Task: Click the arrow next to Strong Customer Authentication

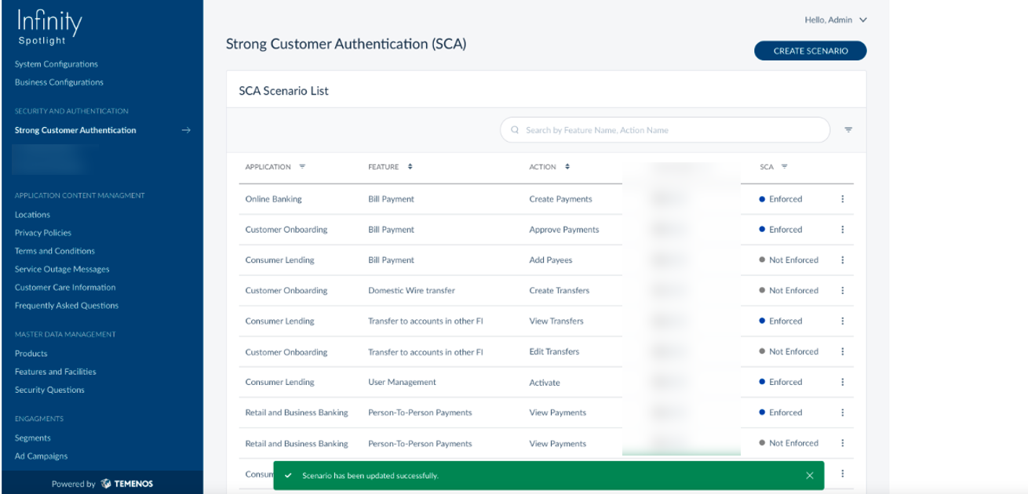Action: pyautogui.click(x=186, y=130)
